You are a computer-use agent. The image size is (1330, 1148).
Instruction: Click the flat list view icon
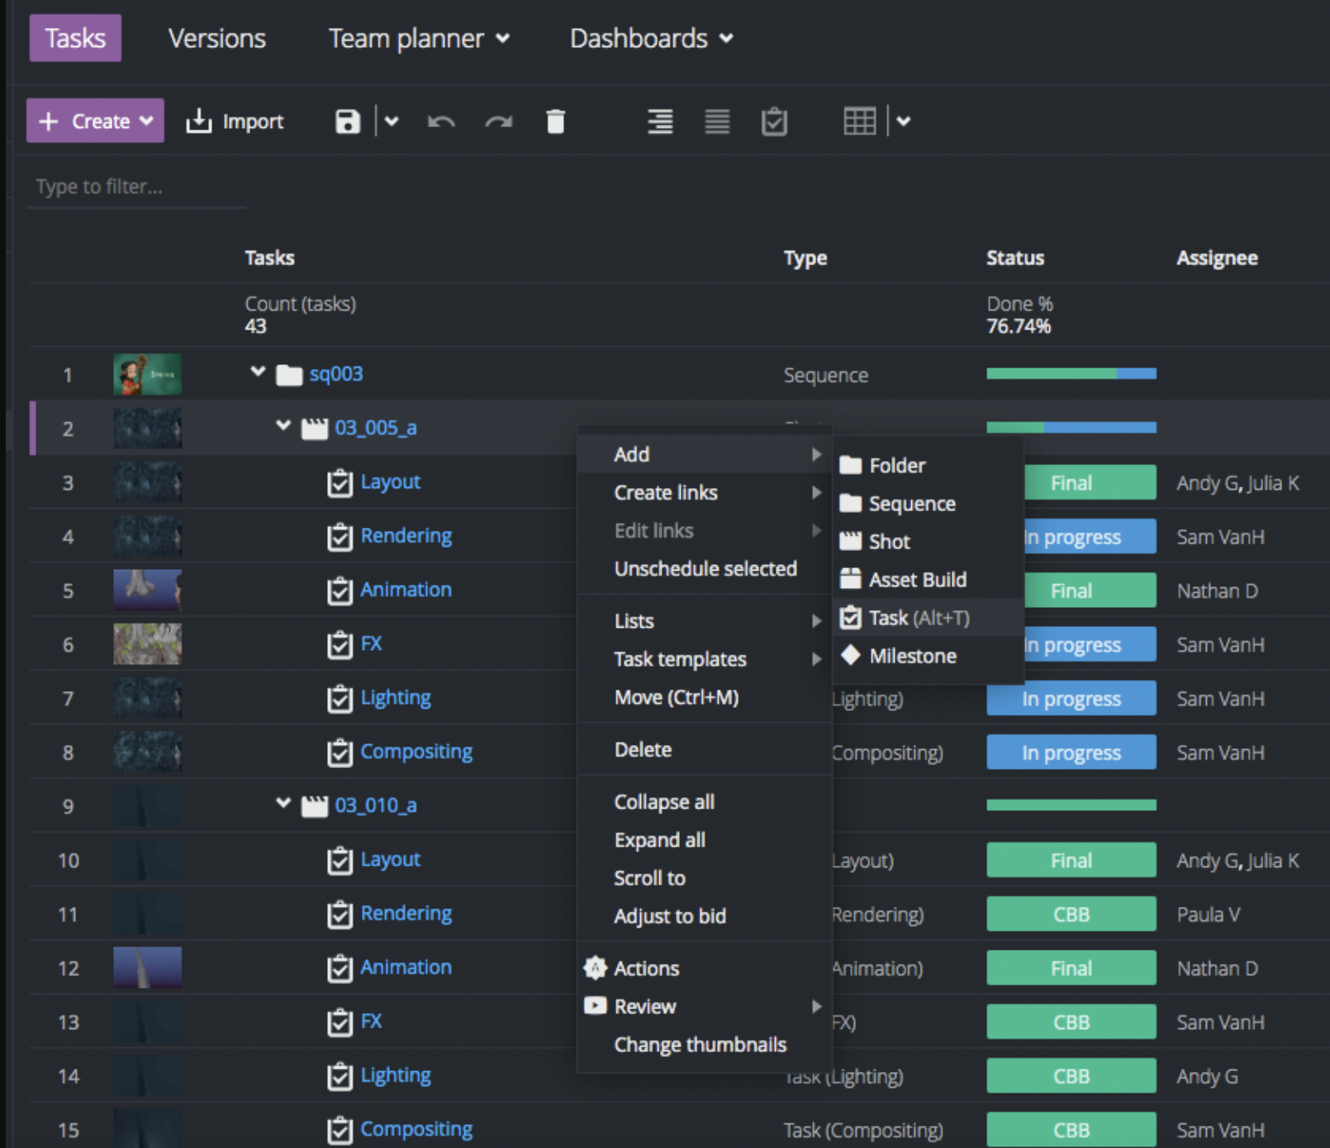(x=716, y=121)
